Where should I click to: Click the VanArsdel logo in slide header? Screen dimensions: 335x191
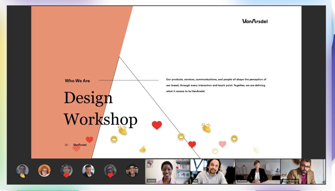[255, 21]
